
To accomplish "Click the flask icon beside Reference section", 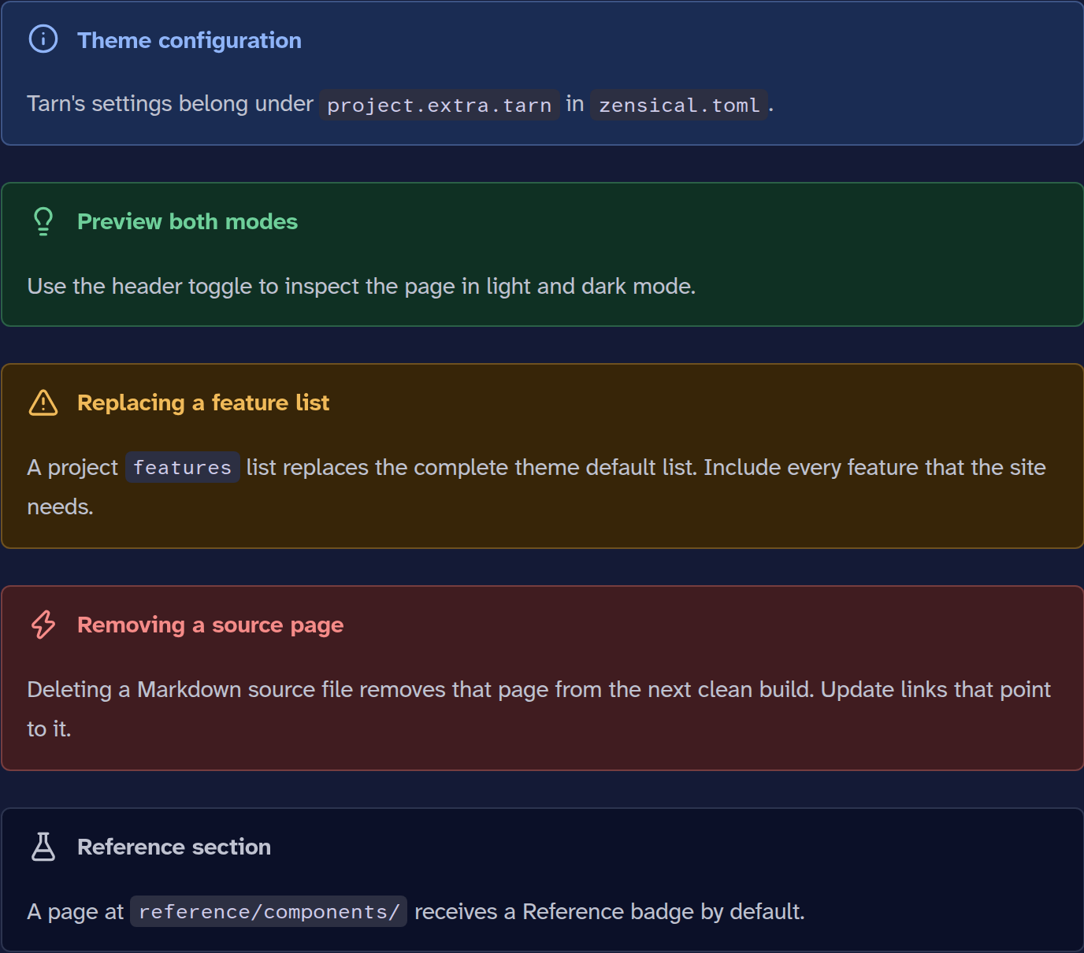I will [43, 847].
